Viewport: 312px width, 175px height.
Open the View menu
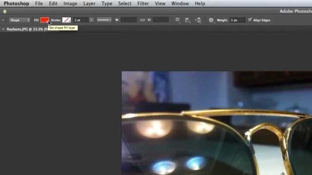click(160, 3)
